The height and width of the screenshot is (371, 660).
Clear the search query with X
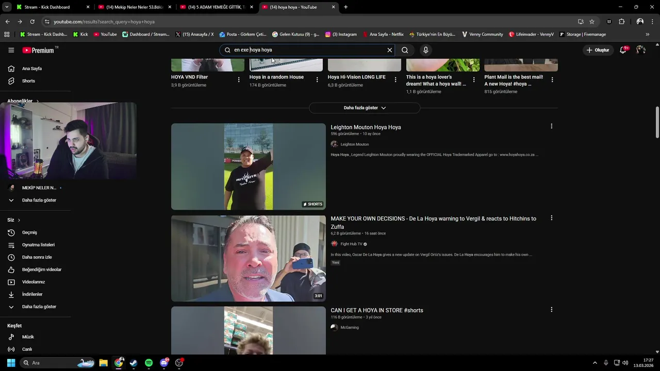(x=390, y=50)
